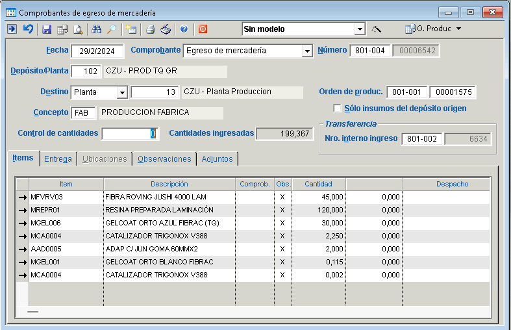Click the undo arrow toolbar icon

pyautogui.click(x=28, y=29)
